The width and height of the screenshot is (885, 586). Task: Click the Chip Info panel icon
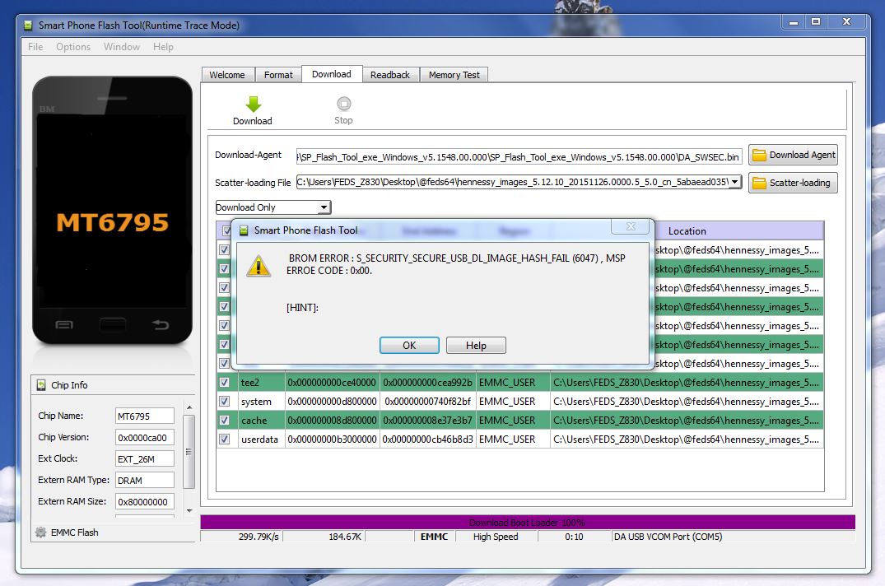[41, 385]
